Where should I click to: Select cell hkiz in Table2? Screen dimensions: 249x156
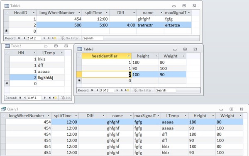click(51, 59)
